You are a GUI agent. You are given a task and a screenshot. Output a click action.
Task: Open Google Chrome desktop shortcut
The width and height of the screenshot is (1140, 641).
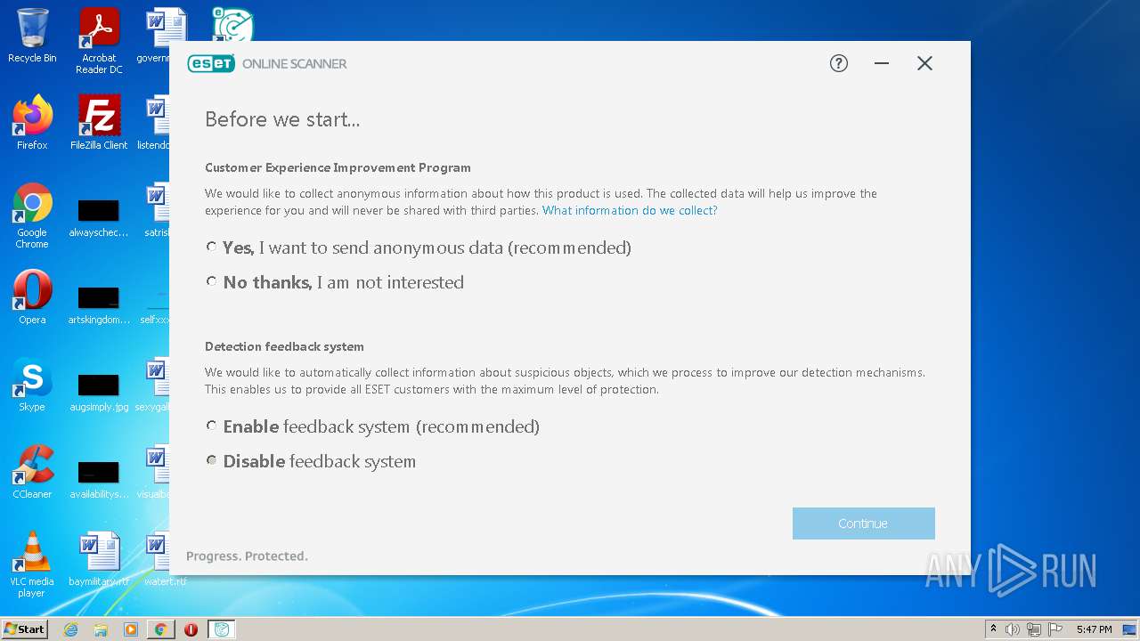(x=32, y=215)
